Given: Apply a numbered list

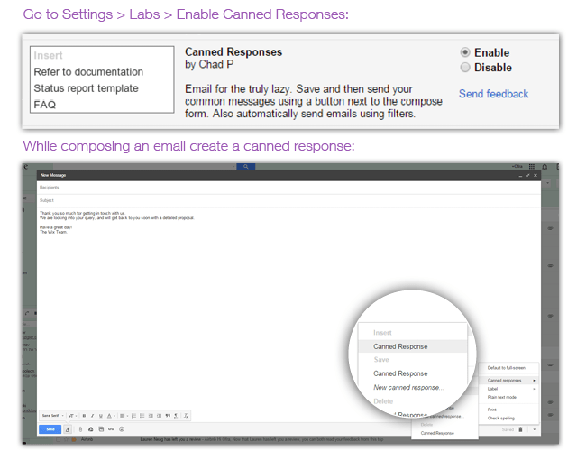Looking at the screenshot, I should [x=133, y=416].
